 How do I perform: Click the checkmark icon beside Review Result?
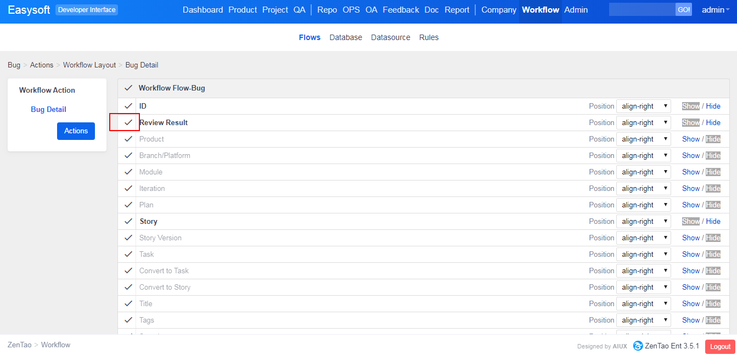(x=128, y=122)
